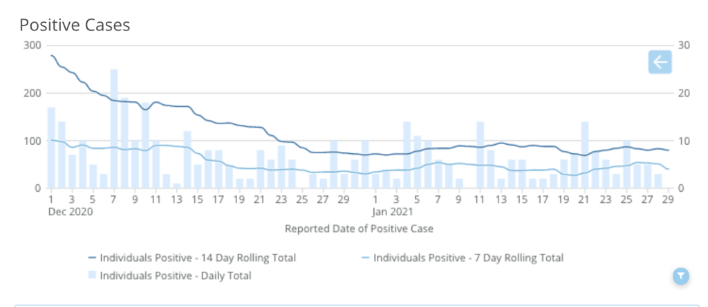The image size is (708, 307).
Task: Click the Dec 1 daily total bar
Action: point(51,148)
